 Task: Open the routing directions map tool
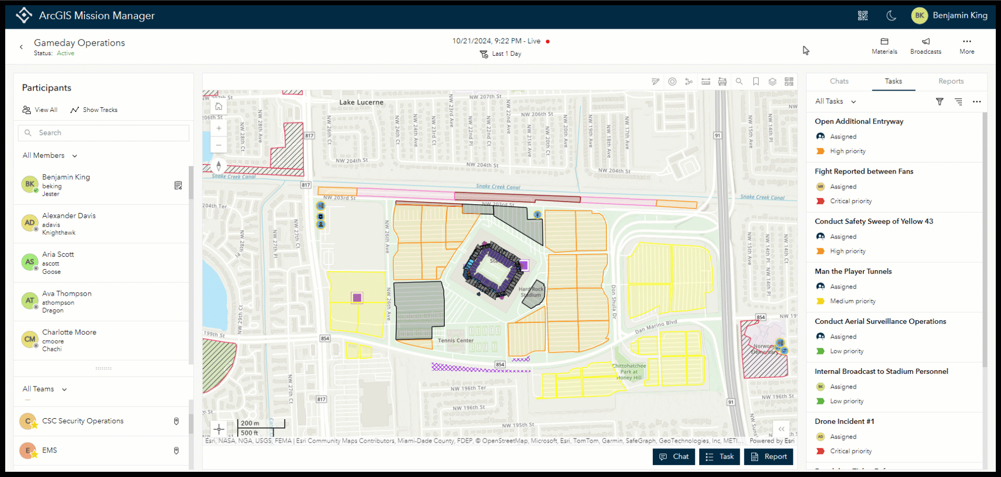[x=689, y=81]
